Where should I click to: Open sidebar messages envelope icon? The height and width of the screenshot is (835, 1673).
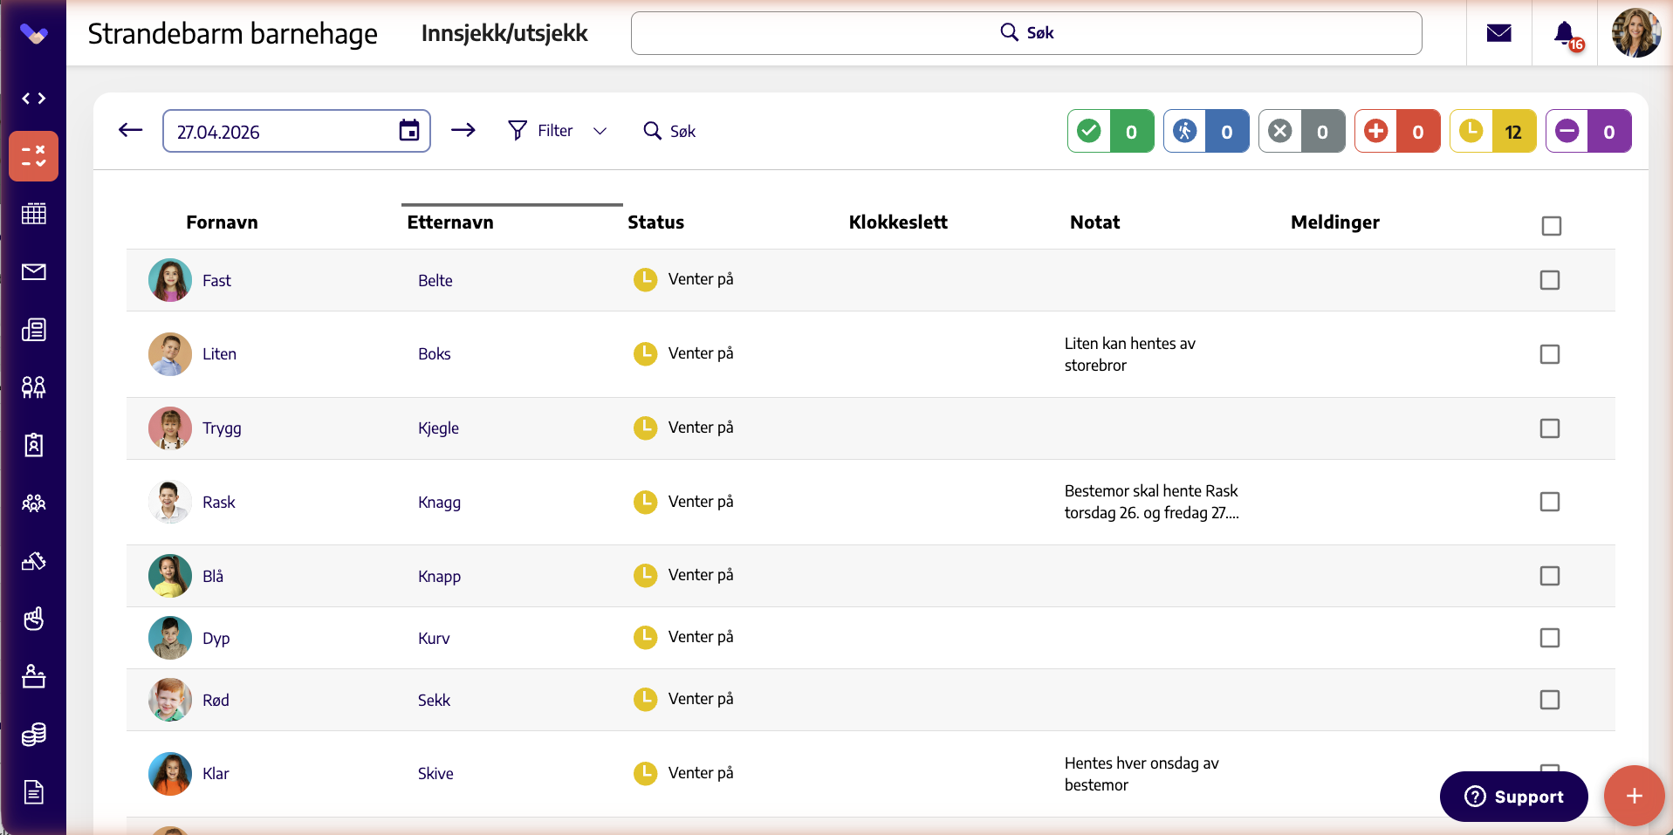(x=34, y=272)
